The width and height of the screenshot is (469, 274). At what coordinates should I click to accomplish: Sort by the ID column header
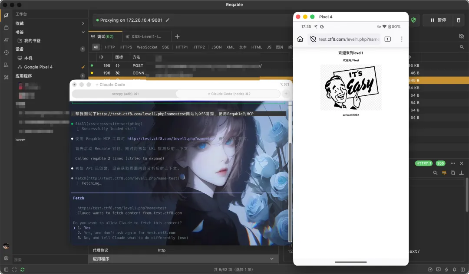click(101, 57)
